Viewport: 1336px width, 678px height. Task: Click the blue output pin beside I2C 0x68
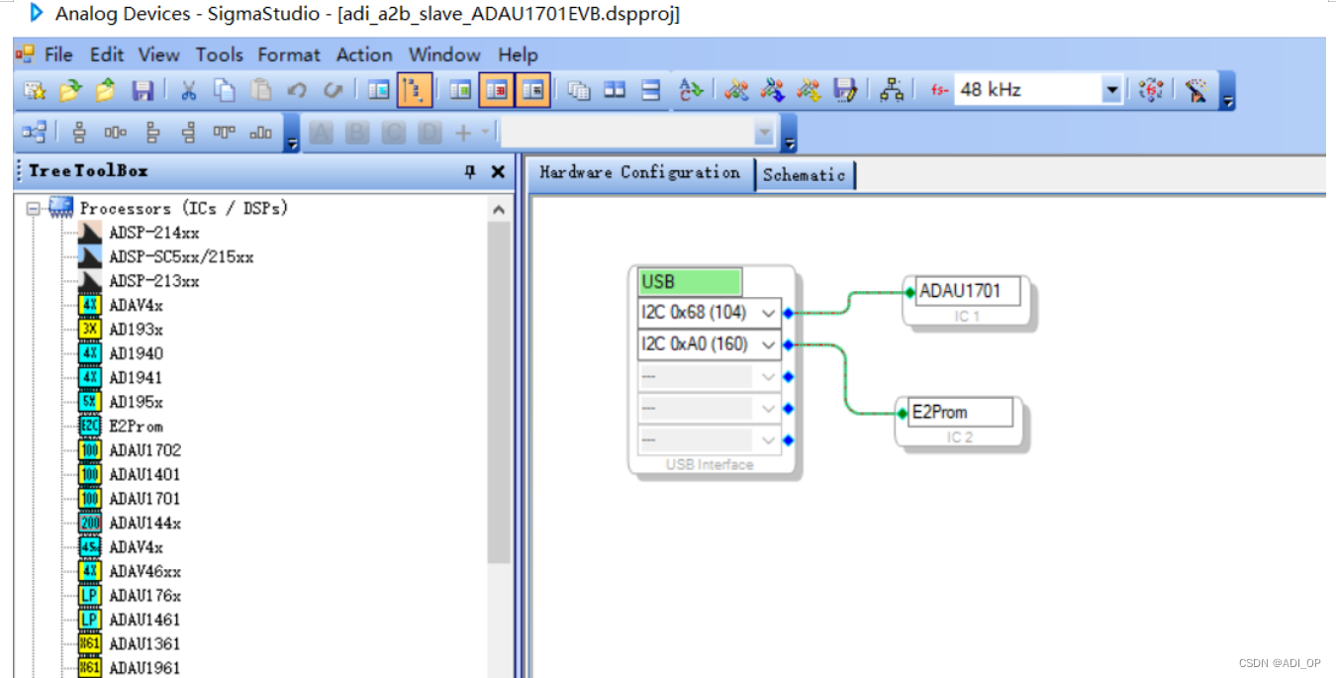pos(789,313)
